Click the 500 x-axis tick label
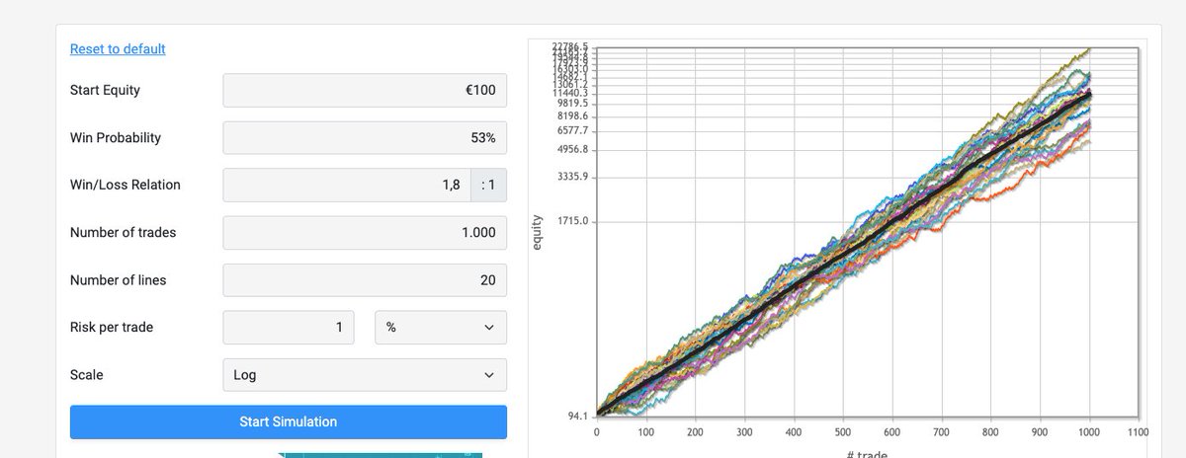1186x458 pixels. click(843, 432)
